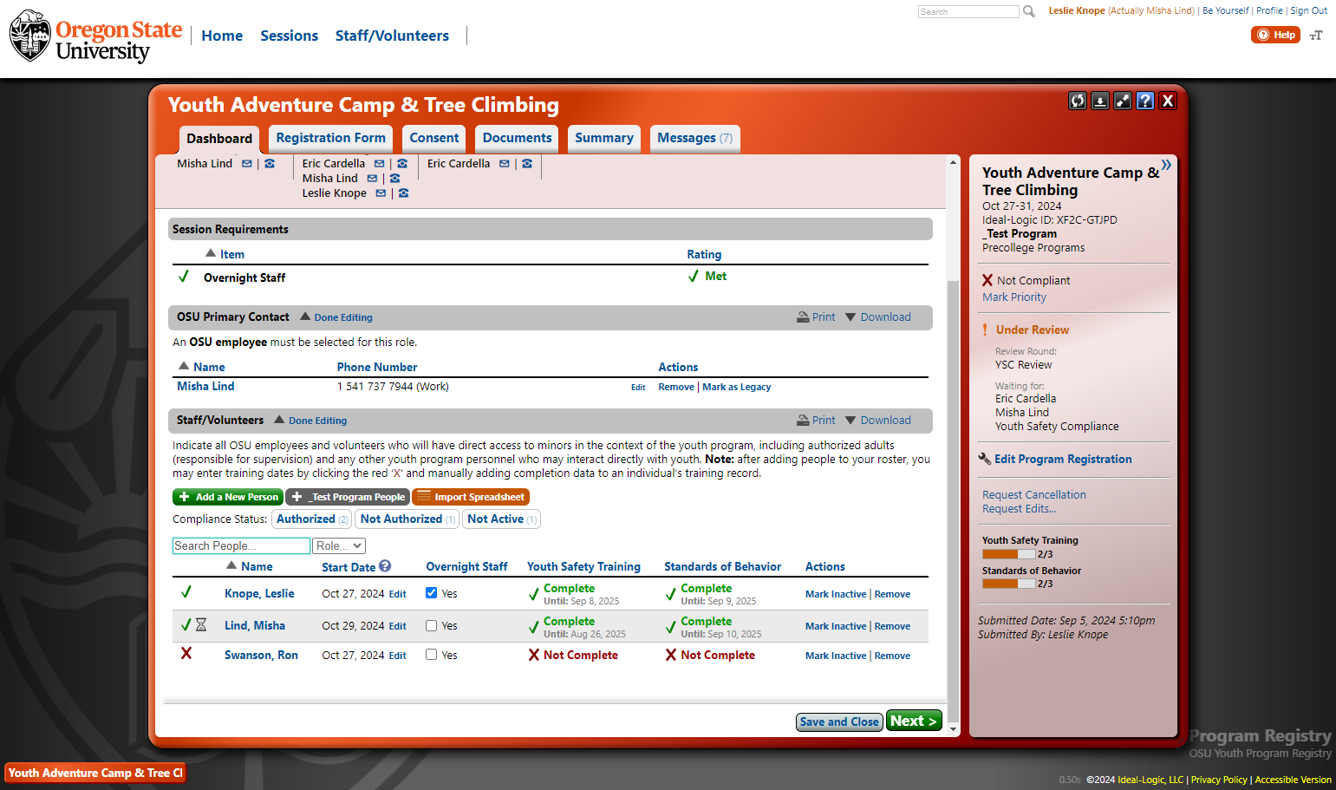Click the Request Cancellation link
The width and height of the screenshot is (1336, 790).
(1033, 495)
